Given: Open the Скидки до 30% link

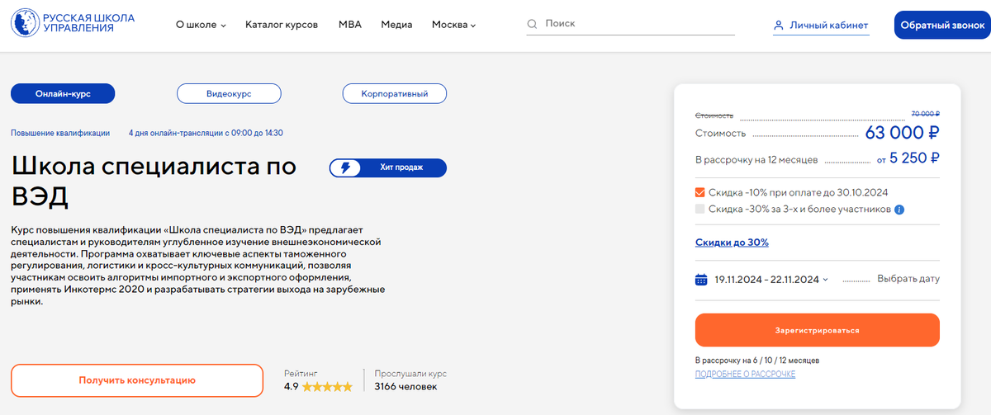Looking at the screenshot, I should pos(732,243).
